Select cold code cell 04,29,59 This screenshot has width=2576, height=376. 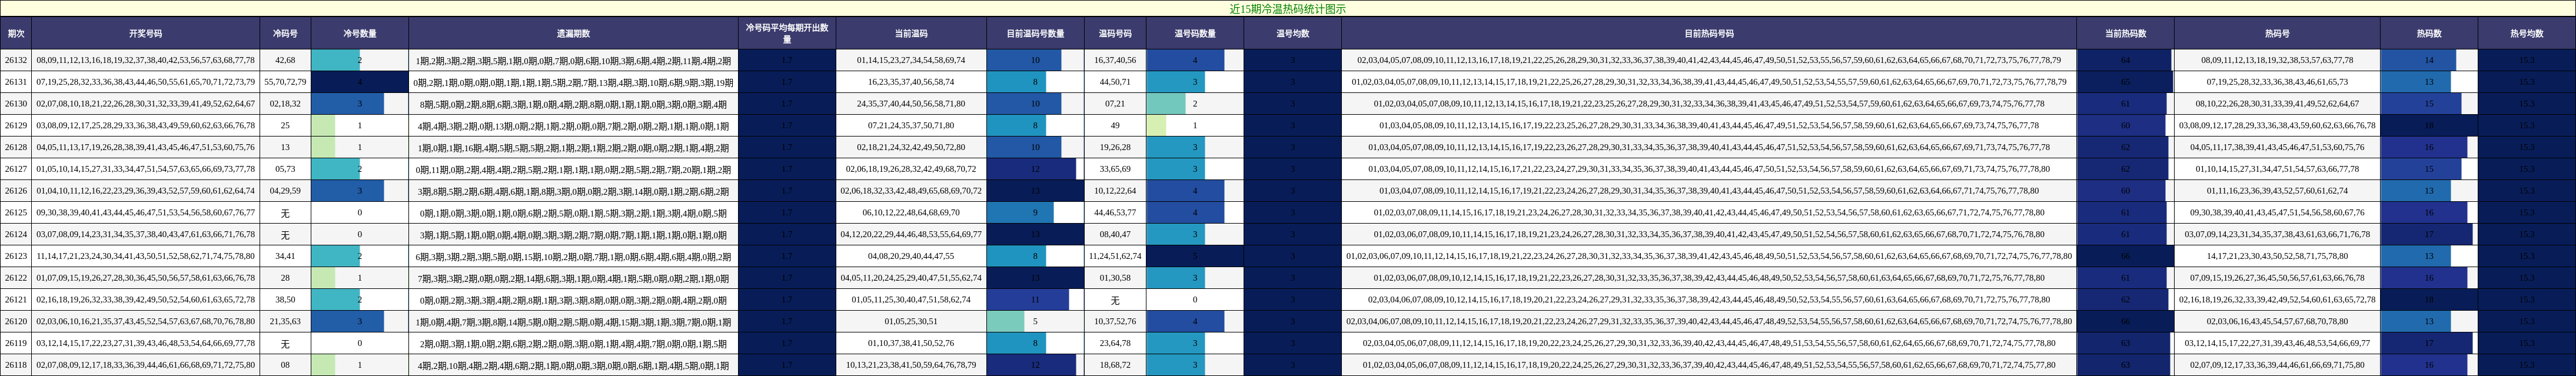coord(285,191)
